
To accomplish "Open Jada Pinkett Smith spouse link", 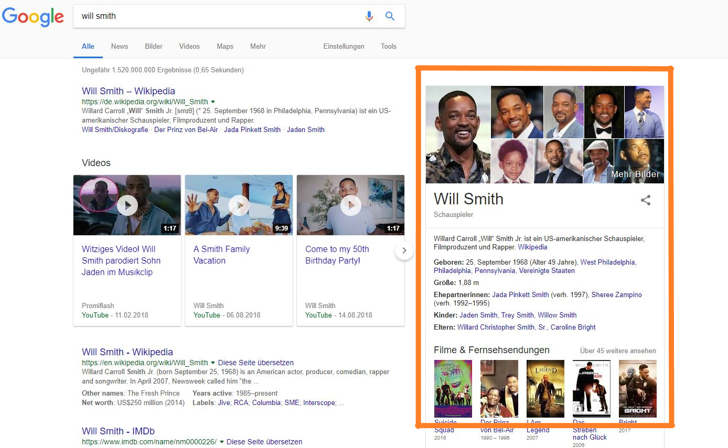I will [520, 294].
